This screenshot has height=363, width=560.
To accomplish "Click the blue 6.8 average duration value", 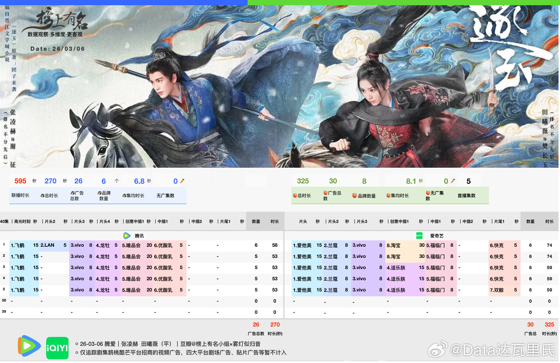I will click(139, 181).
